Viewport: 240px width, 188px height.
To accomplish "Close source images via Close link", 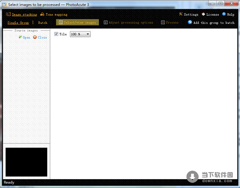I will pos(42,37).
